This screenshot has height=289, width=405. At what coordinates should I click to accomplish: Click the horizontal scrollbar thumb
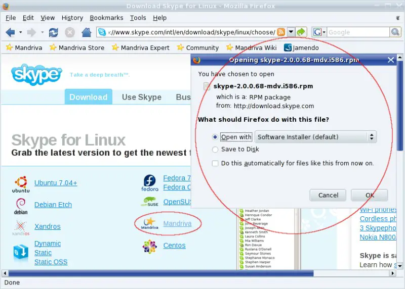coord(161,273)
